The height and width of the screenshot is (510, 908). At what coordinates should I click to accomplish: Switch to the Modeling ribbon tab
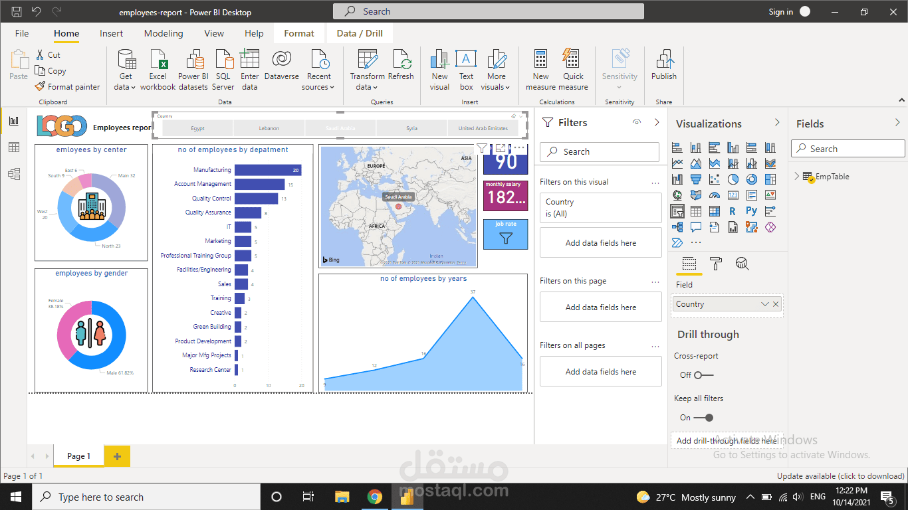tap(164, 33)
